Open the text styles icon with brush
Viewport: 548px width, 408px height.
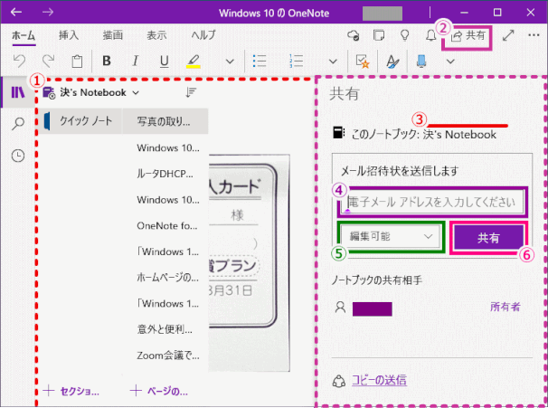(x=392, y=62)
